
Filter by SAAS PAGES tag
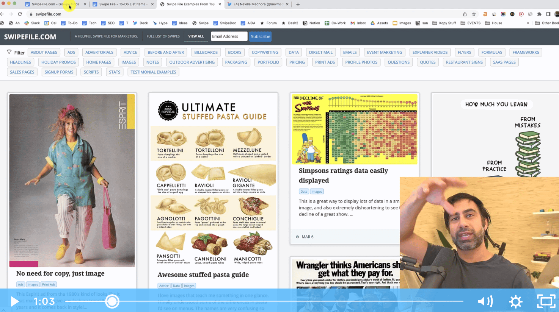pyautogui.click(x=504, y=62)
